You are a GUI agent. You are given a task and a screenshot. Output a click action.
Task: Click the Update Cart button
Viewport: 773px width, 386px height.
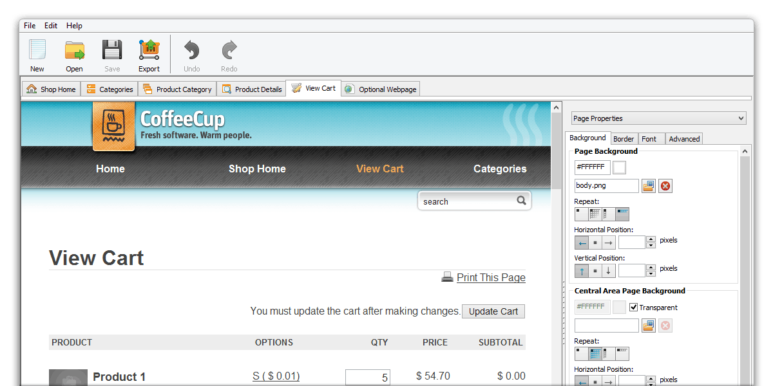(x=493, y=311)
